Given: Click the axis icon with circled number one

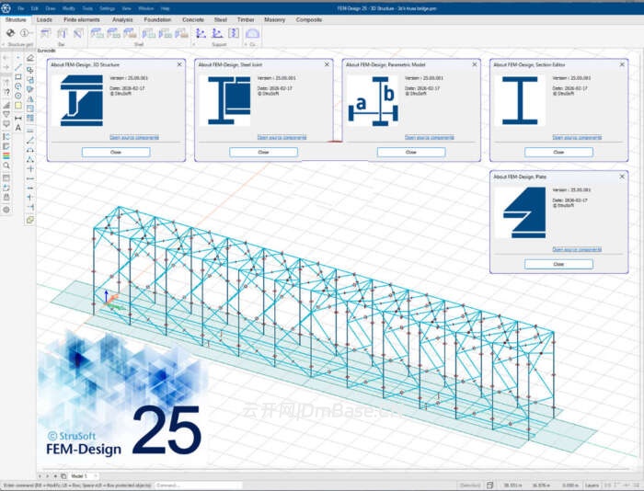Looking at the screenshot, I should pyautogui.click(x=26, y=33).
